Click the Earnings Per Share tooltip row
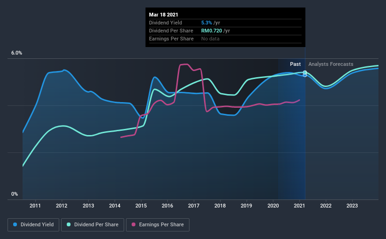This screenshot has height=239, width=386. coord(225,39)
